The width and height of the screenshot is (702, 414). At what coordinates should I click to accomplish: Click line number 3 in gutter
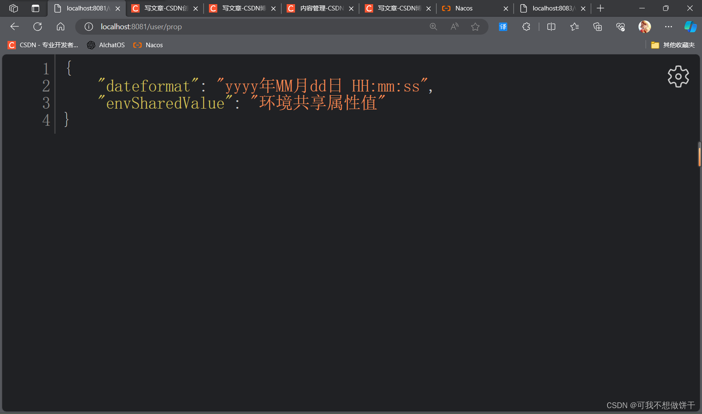tap(46, 103)
